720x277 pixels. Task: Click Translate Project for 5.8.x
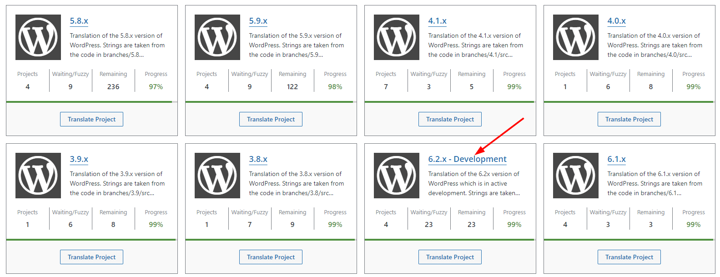(x=91, y=119)
